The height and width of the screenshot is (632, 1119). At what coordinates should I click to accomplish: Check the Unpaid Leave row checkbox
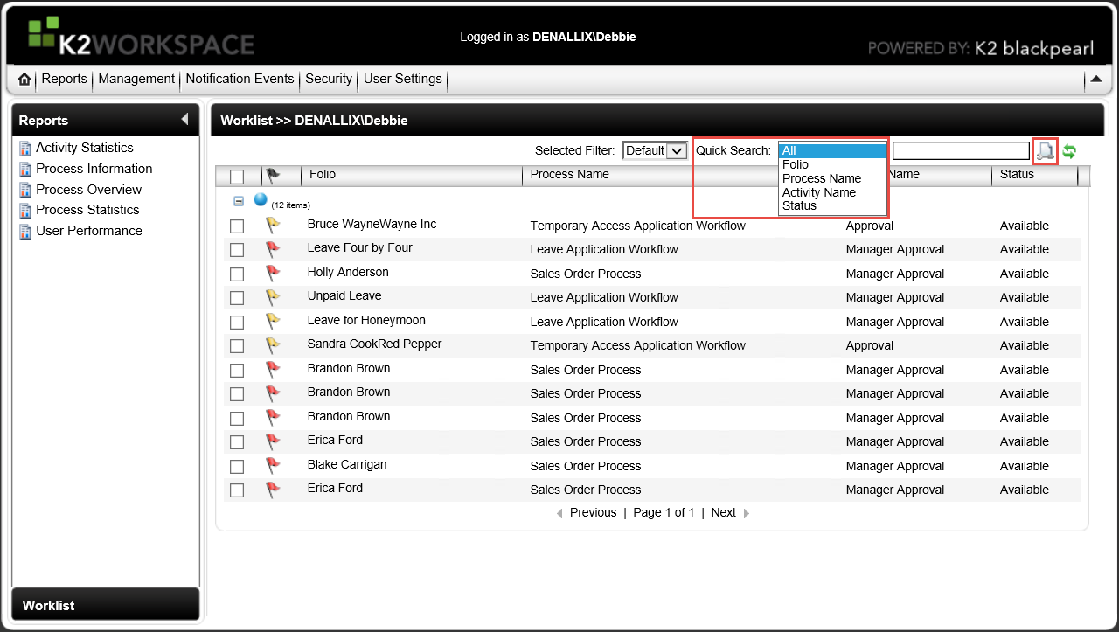tap(237, 297)
